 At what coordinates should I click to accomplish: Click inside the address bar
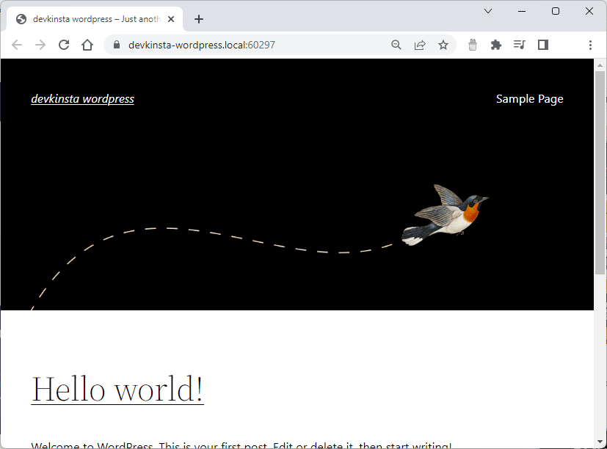tap(220, 45)
